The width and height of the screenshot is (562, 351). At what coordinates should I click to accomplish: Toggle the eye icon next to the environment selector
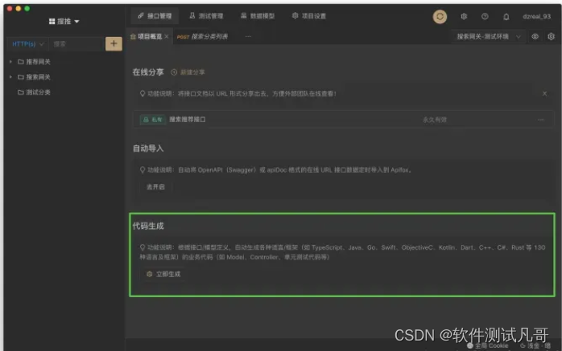pos(535,37)
